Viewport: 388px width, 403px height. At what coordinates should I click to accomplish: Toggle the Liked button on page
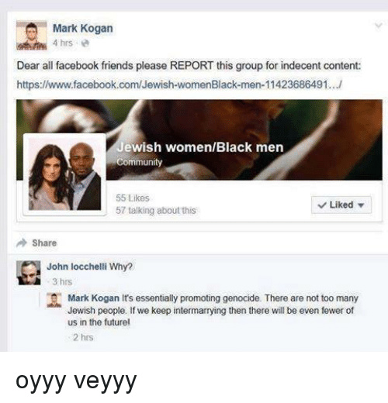point(341,205)
